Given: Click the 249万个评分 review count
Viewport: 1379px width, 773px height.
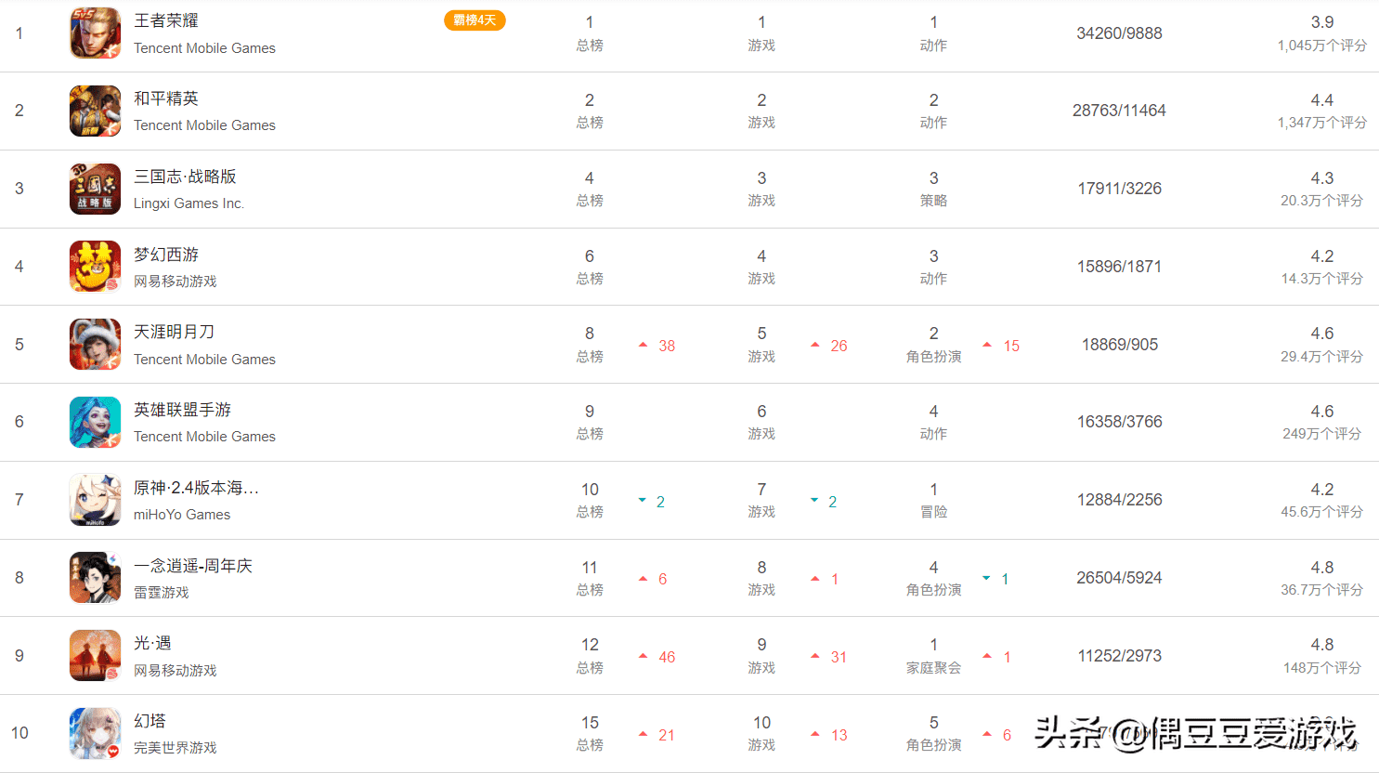Looking at the screenshot, I should (1321, 434).
